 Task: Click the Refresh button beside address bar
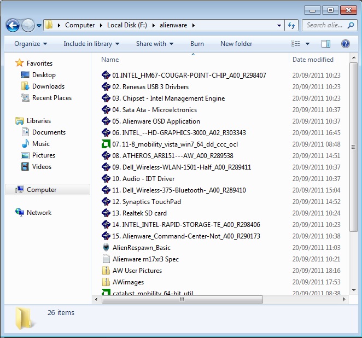pos(291,25)
